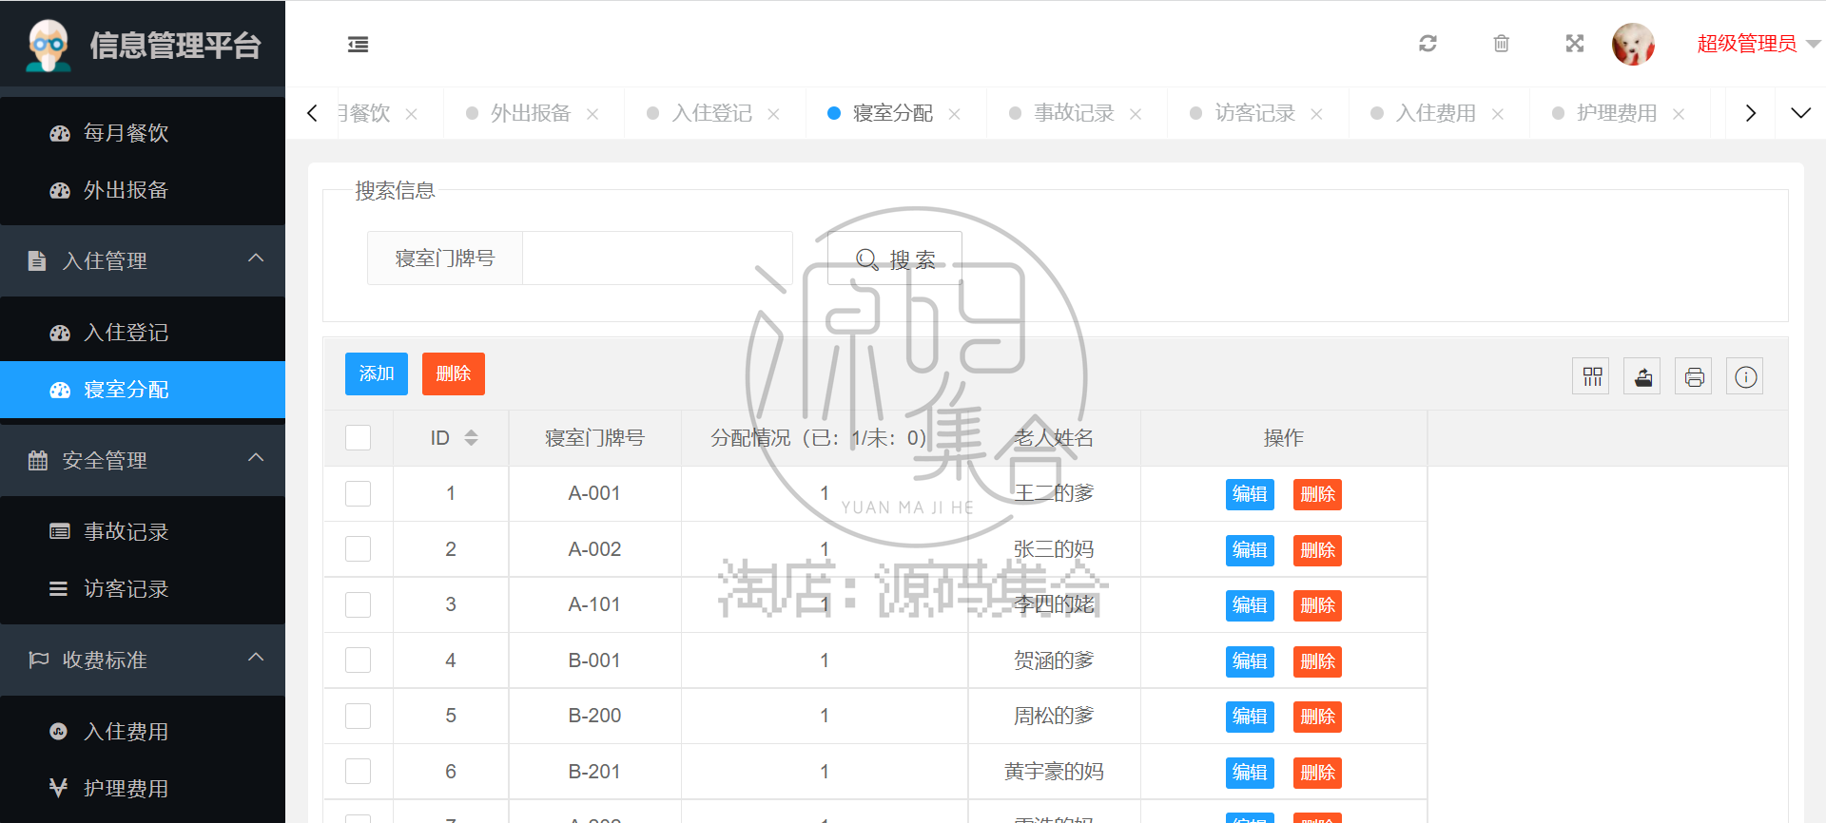Click the refresh icon in header
Image resolution: width=1826 pixels, height=823 pixels.
tap(1428, 44)
